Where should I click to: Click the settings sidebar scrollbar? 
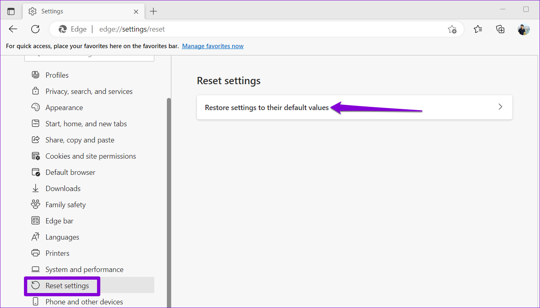click(x=169, y=202)
